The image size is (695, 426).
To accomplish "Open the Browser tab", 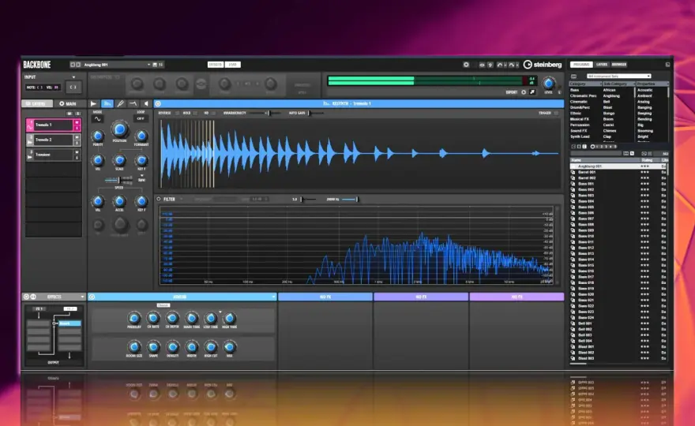I will pyautogui.click(x=618, y=65).
